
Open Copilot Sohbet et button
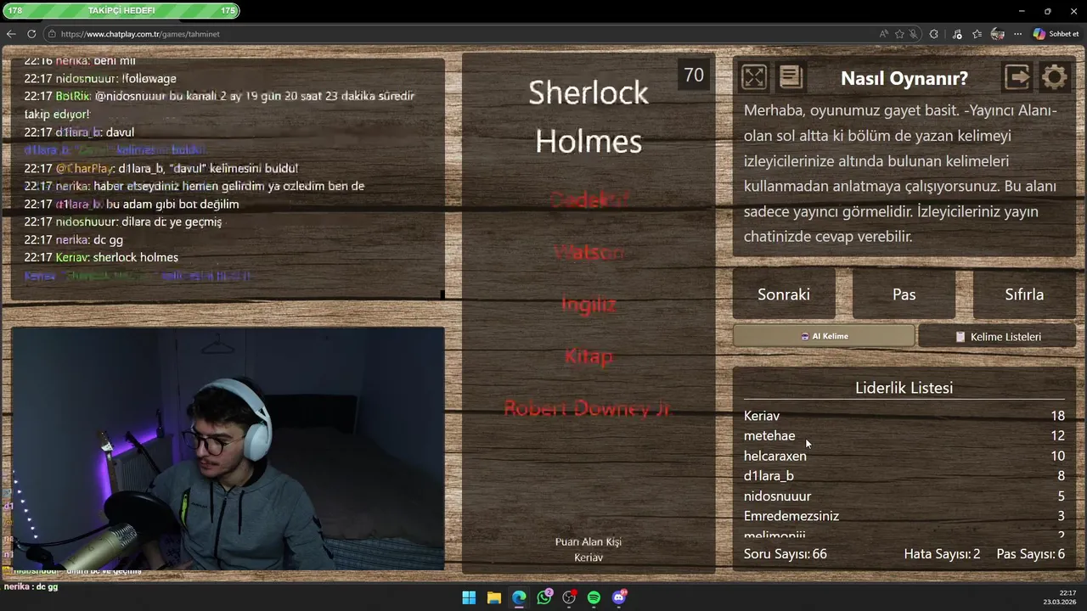pyautogui.click(x=1056, y=34)
